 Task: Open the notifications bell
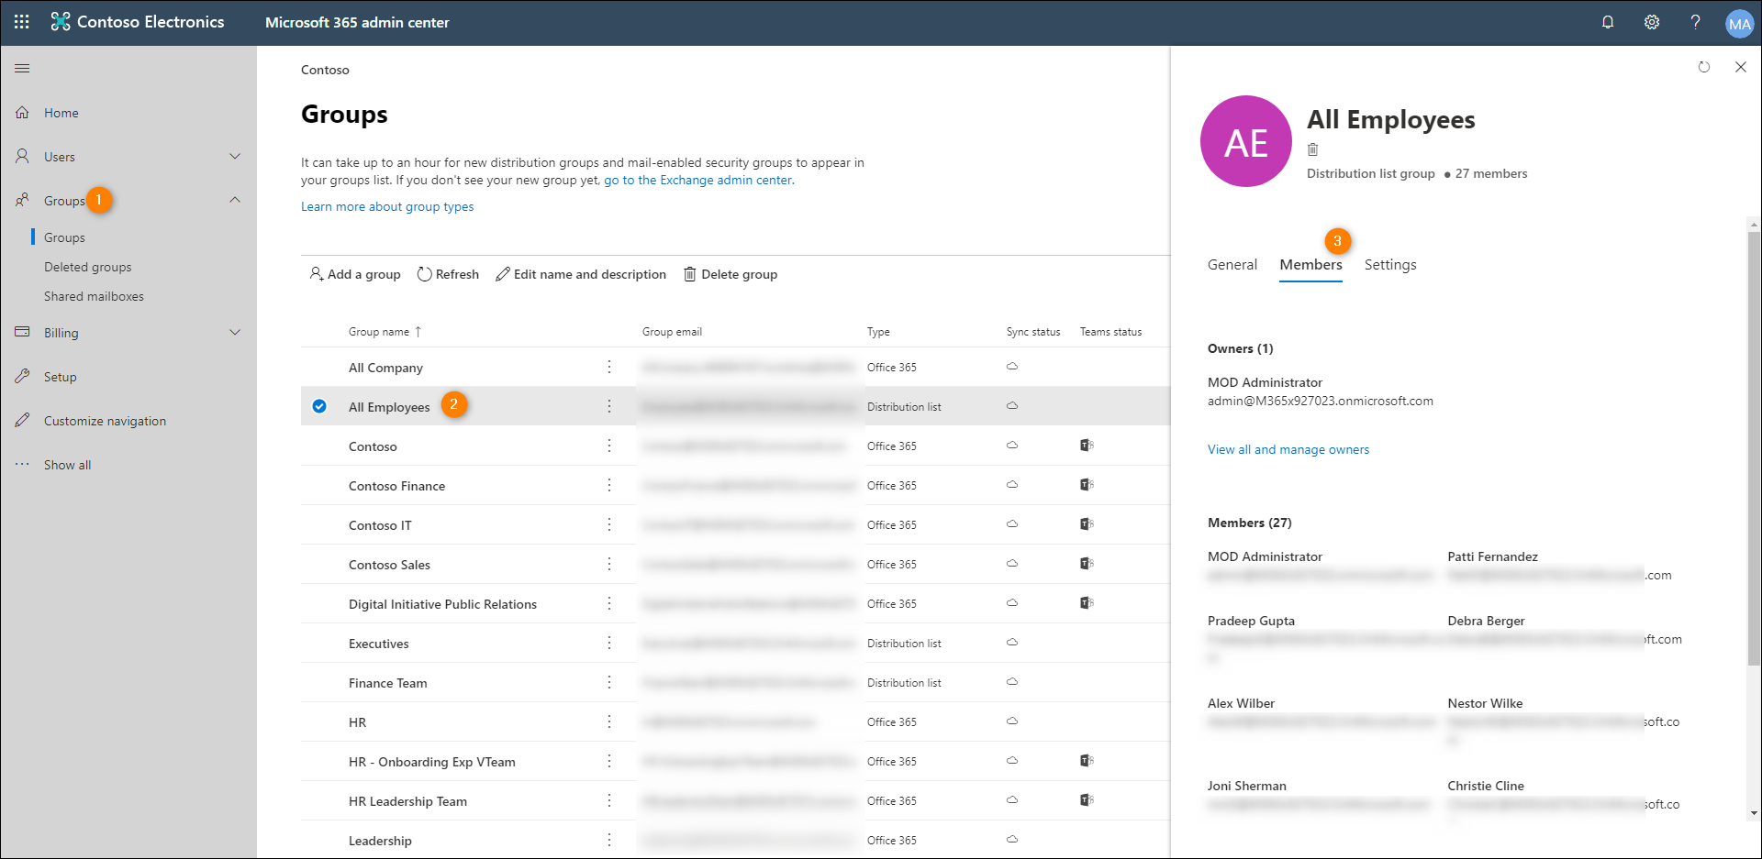pos(1608,22)
